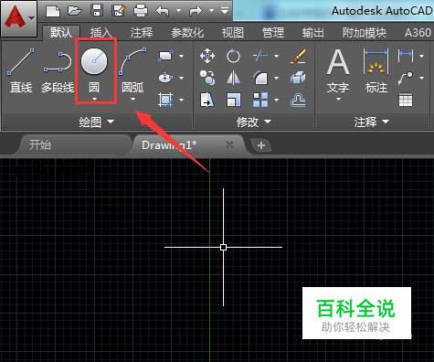The image size is (434, 362).
Task: Expand the Arc (圆弧) options dropdown
Action: click(132, 99)
